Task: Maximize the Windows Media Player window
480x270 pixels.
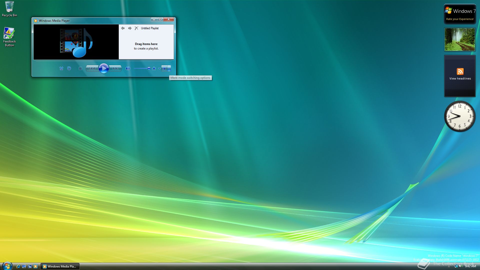Action: [160, 19]
